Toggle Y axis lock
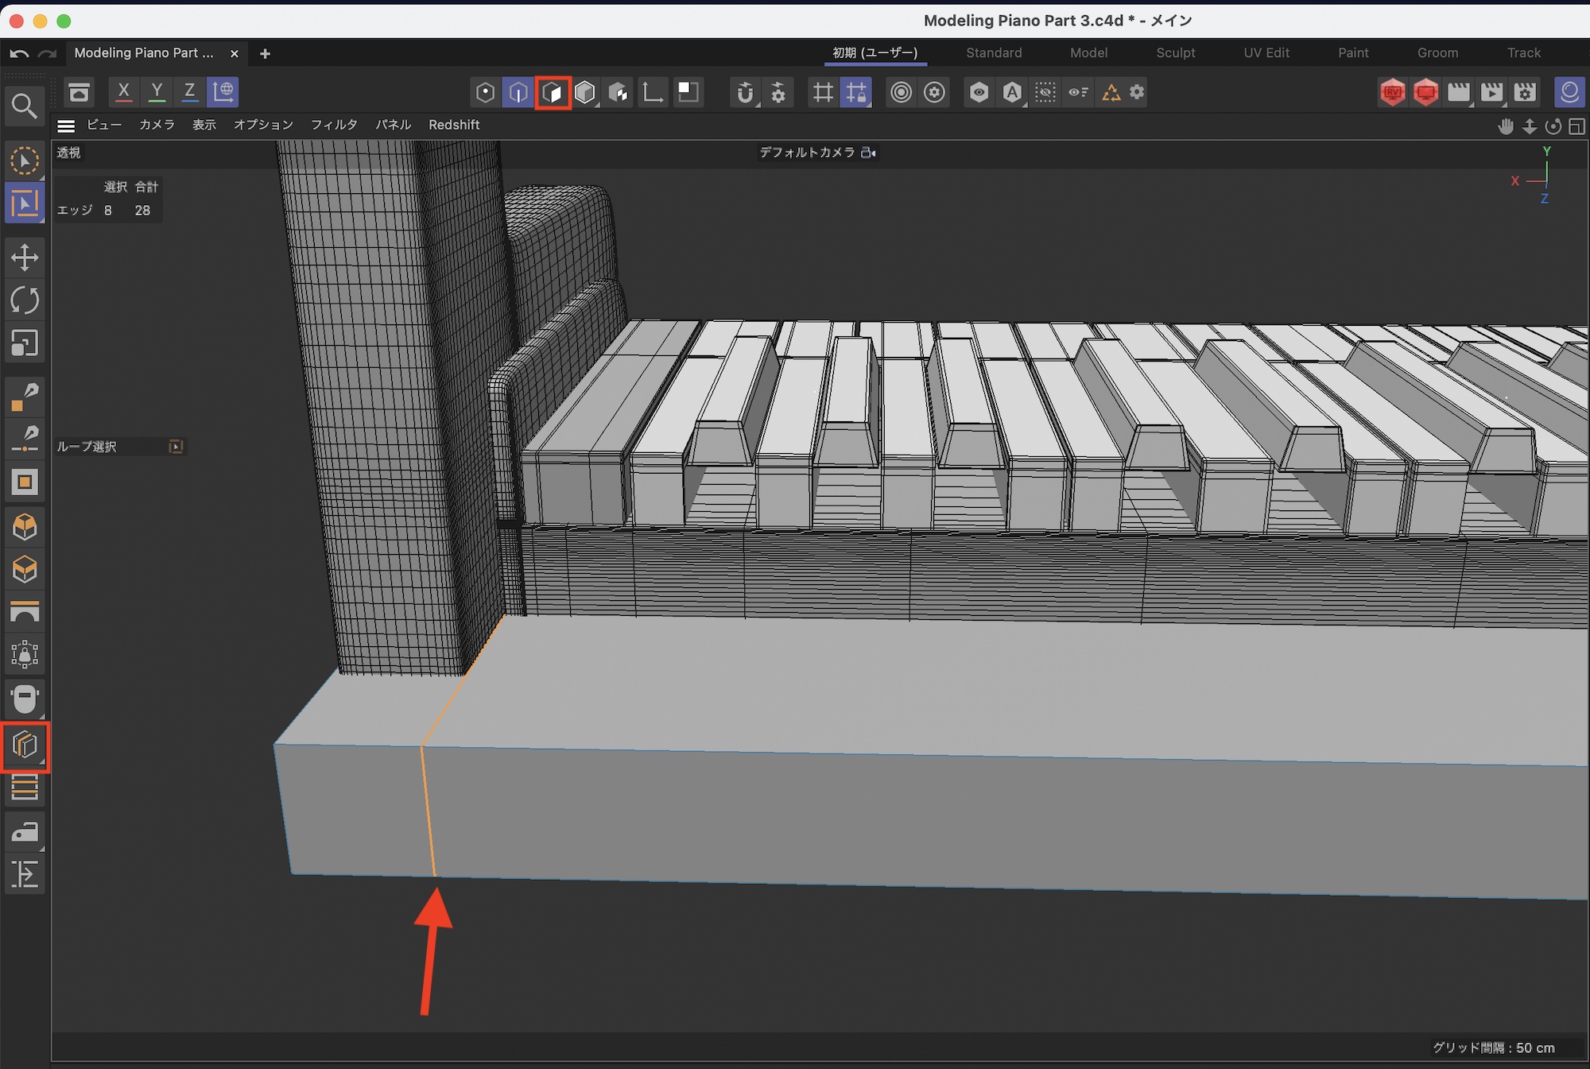Screen dimensions: 1590x1069 click(157, 91)
